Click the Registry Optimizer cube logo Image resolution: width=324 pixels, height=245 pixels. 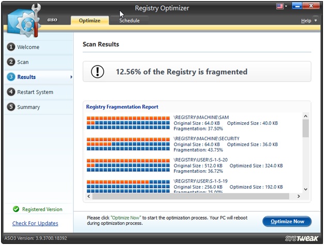click(x=24, y=21)
